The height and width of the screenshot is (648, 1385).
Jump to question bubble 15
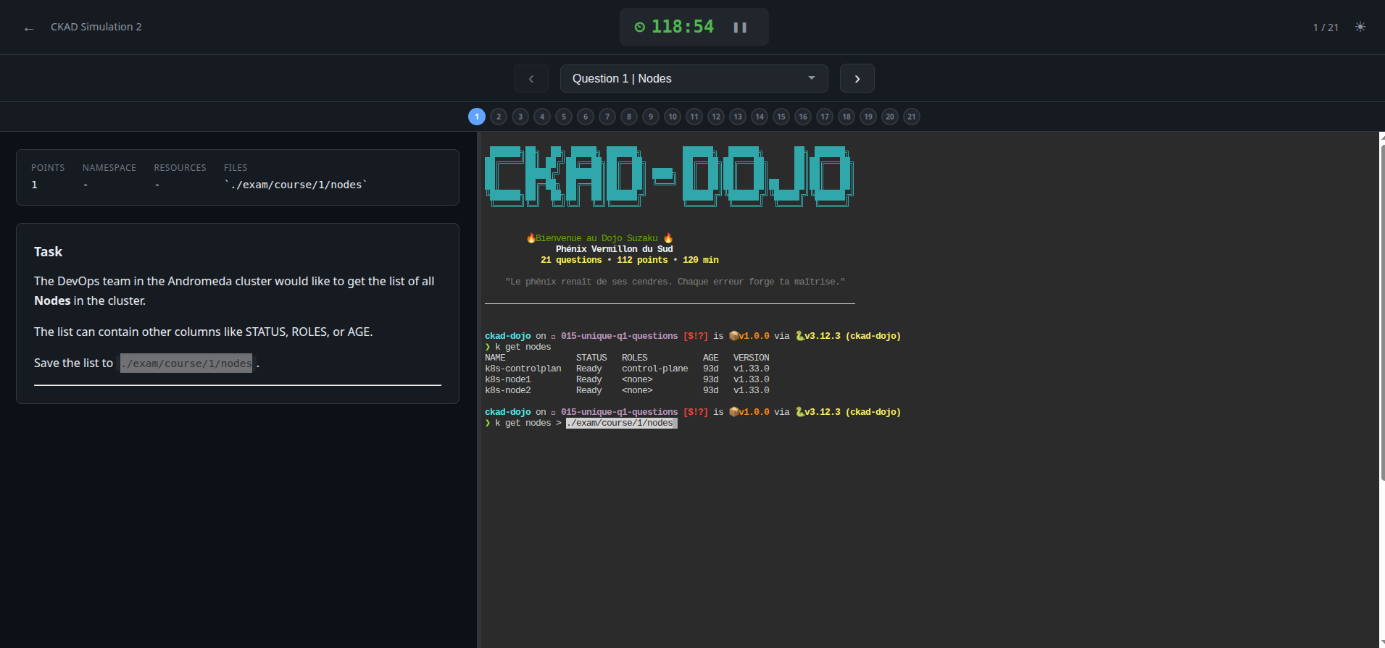781,117
